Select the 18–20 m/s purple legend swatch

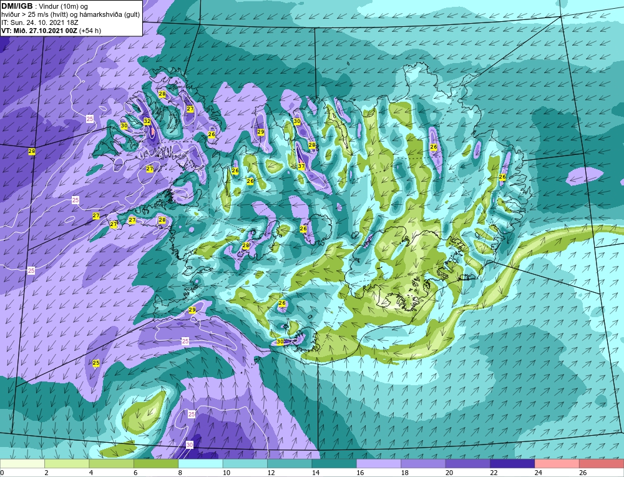pyautogui.click(x=424, y=463)
